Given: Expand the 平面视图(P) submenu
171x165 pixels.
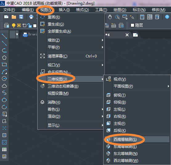Looking at the screenshot, I should coord(141,86).
